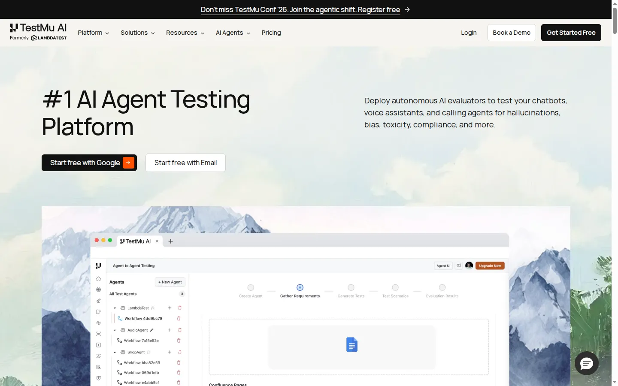The height and width of the screenshot is (386, 618).
Task: Click the lightning icon in demo sidebar
Action: click(99, 345)
